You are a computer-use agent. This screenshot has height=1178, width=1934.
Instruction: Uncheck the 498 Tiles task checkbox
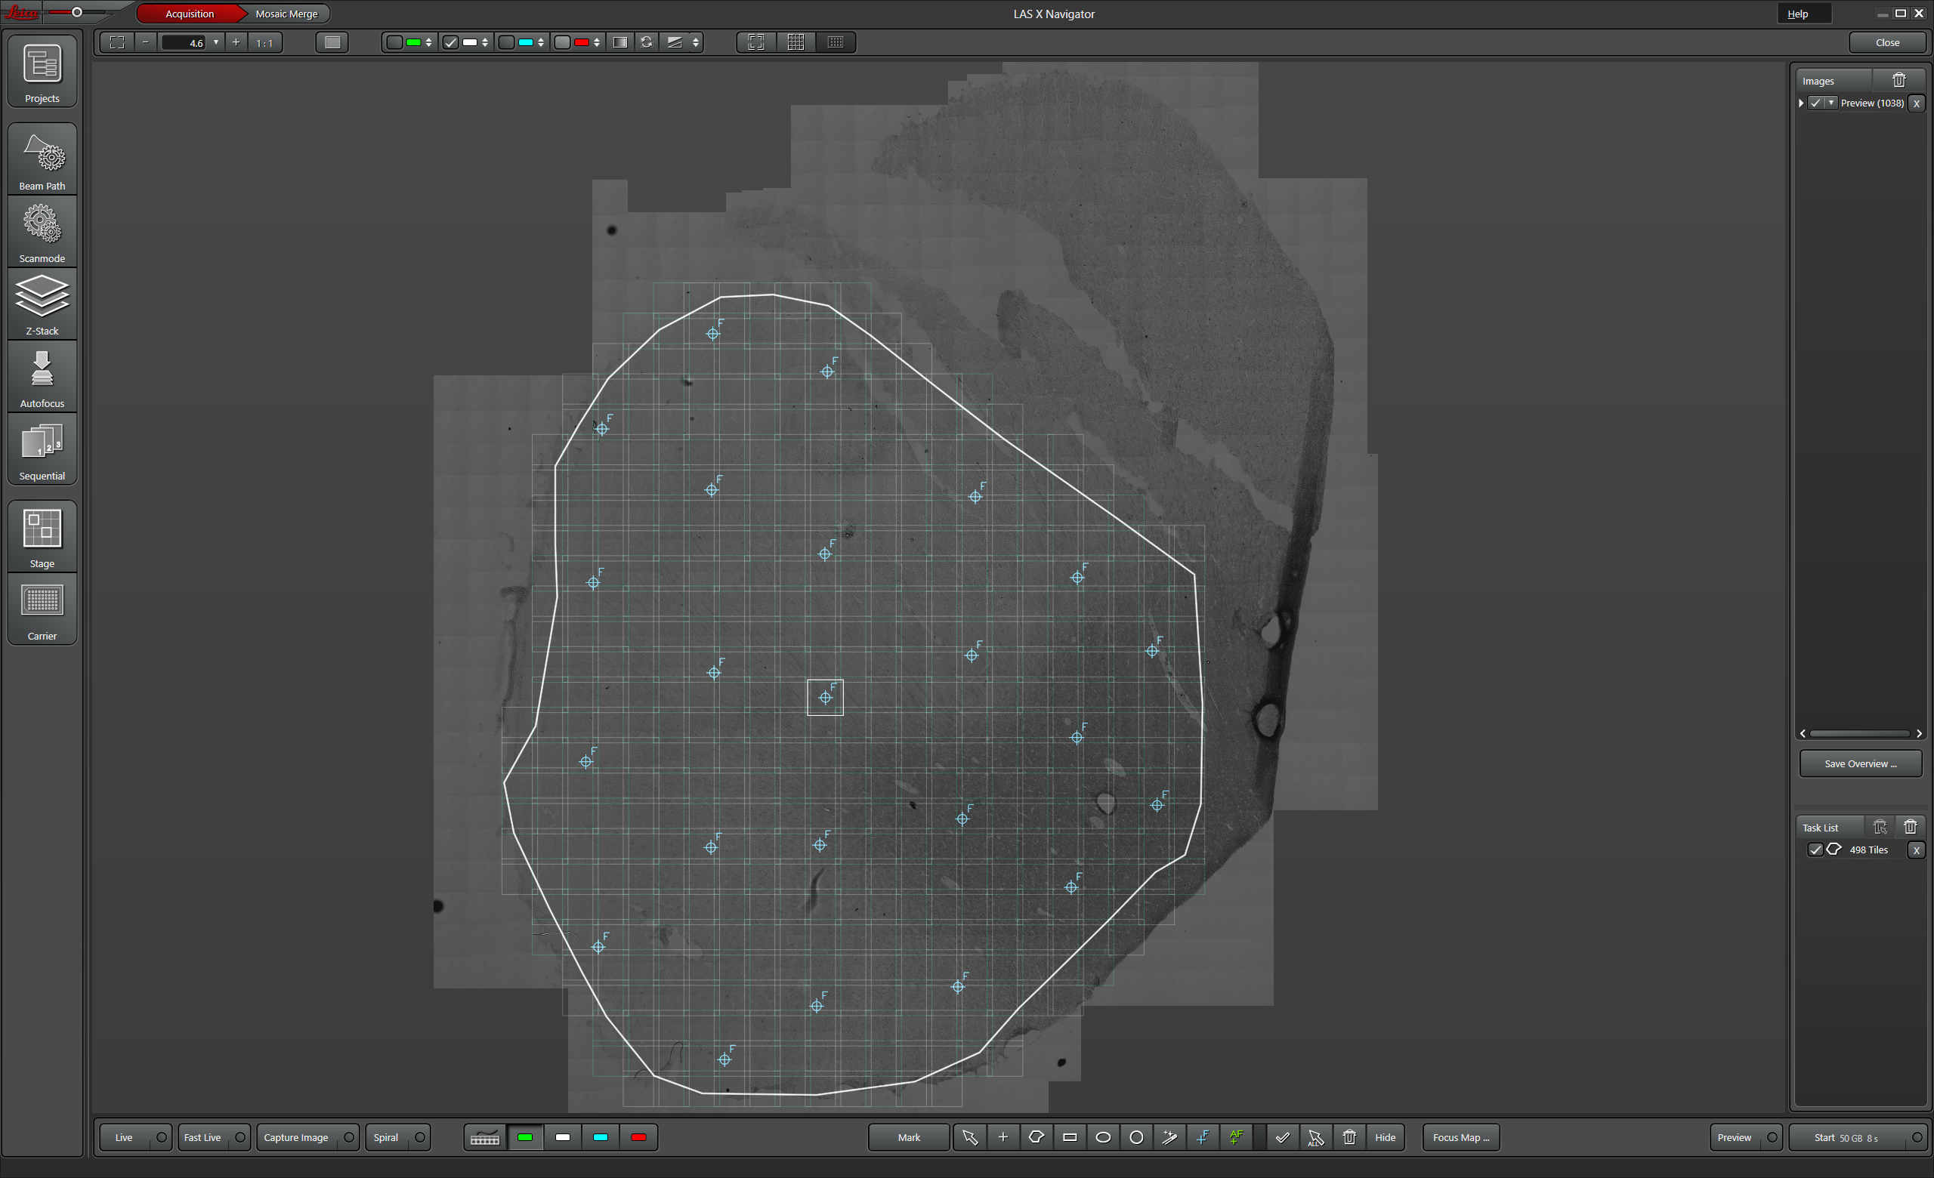click(x=1815, y=850)
